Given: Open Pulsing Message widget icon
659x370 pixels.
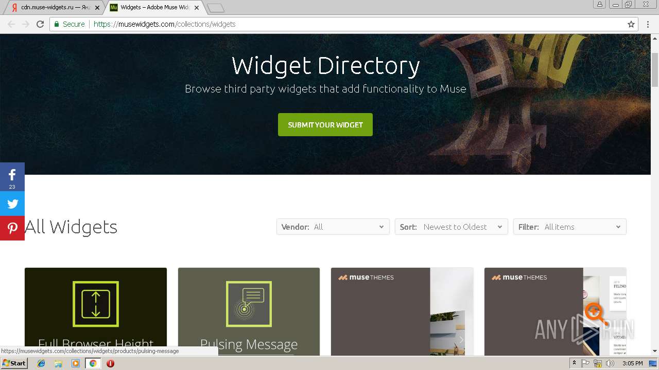Looking at the screenshot, I should 249,304.
